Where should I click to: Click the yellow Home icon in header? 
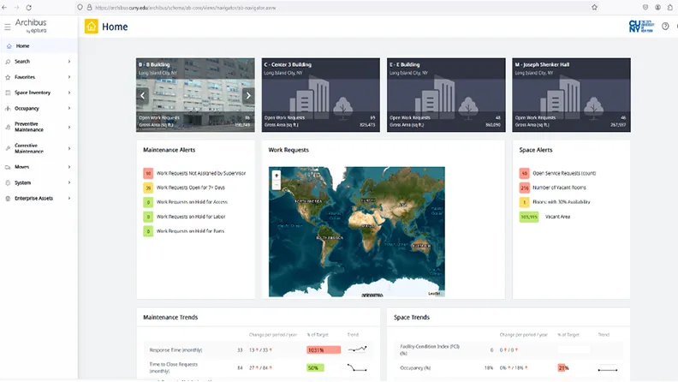coord(92,27)
